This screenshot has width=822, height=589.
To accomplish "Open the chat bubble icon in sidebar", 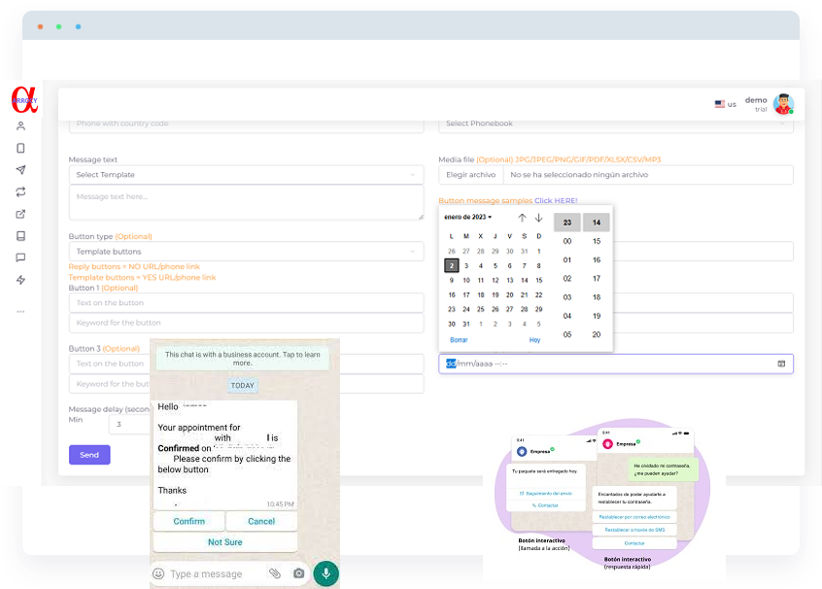I will coord(20,258).
